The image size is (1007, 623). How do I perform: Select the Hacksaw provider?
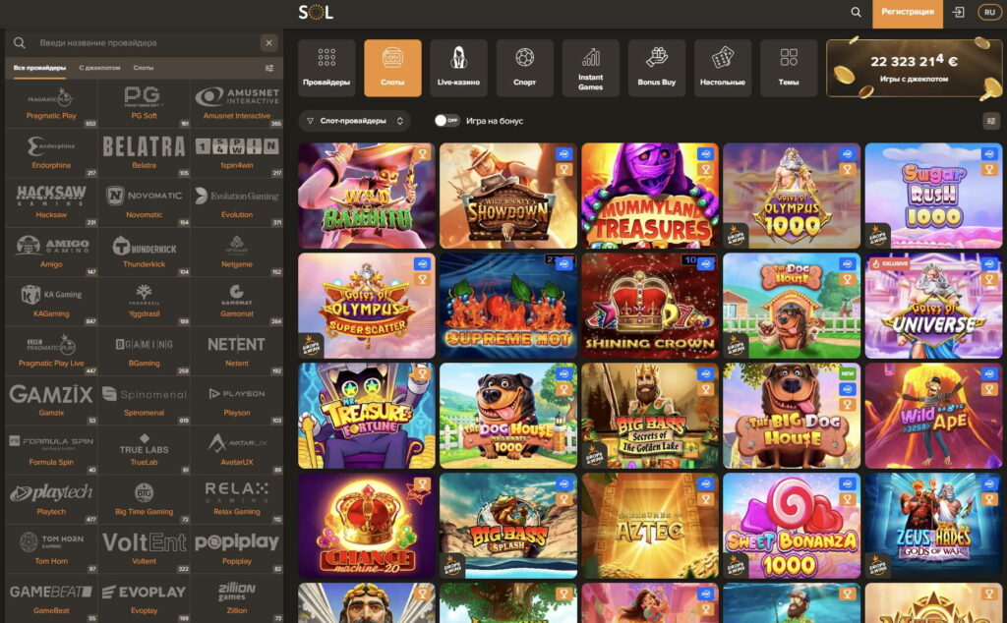pos(51,202)
